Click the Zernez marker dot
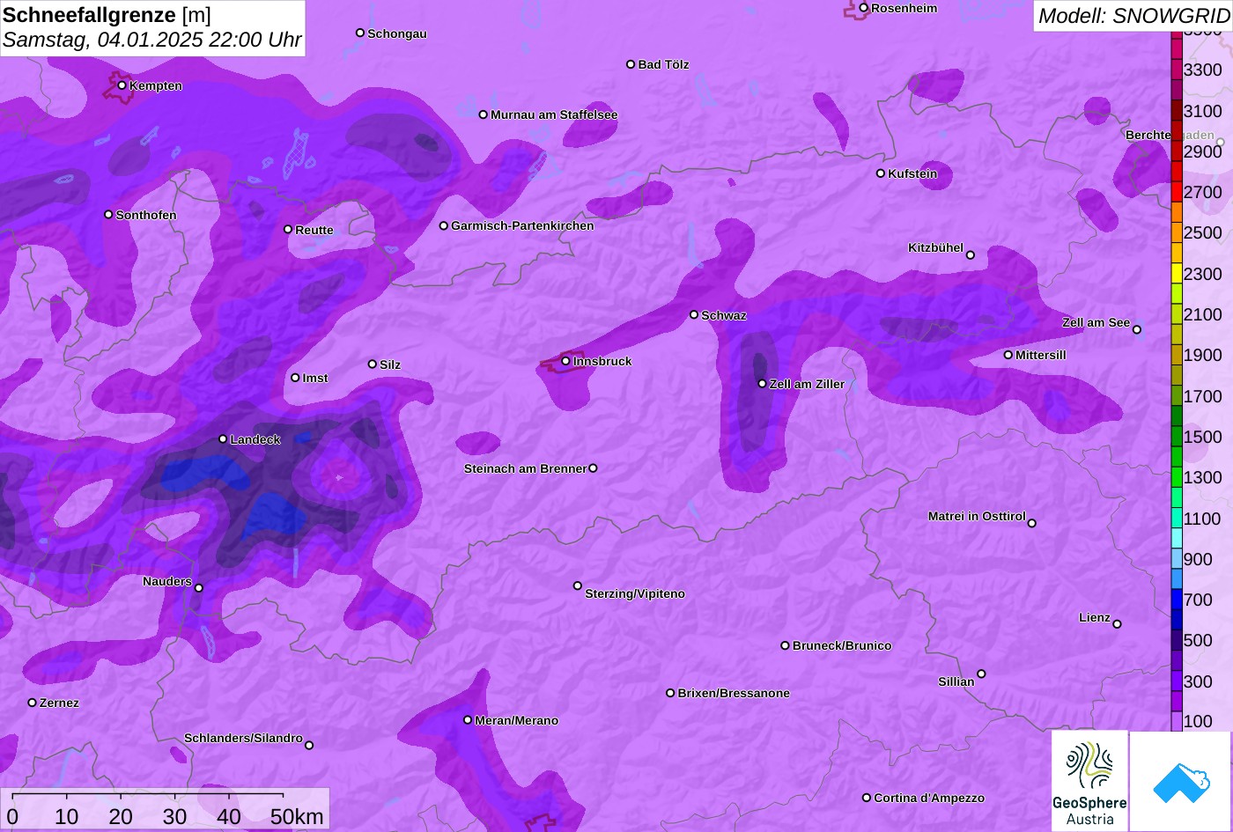The image size is (1233, 832). (x=33, y=703)
